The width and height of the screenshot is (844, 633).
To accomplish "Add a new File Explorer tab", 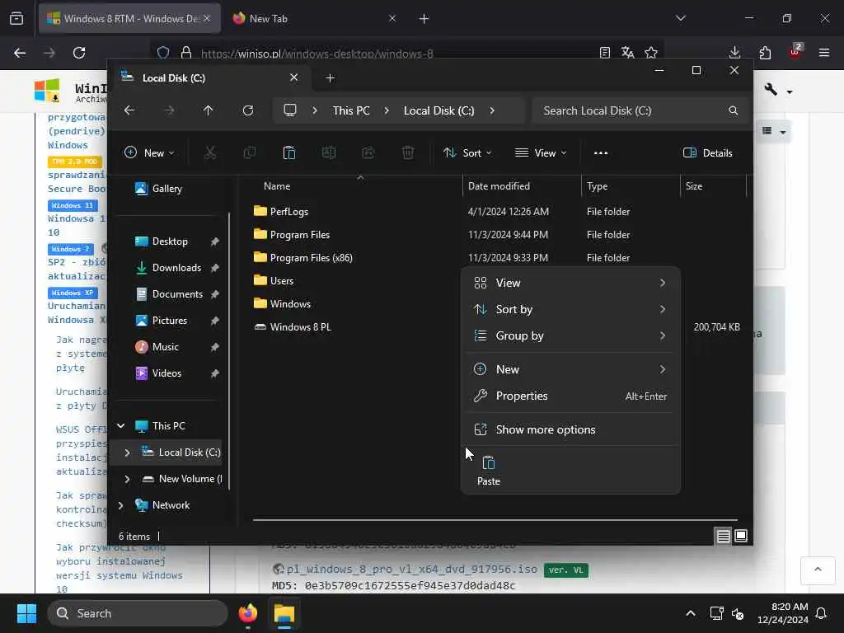I will [x=330, y=78].
